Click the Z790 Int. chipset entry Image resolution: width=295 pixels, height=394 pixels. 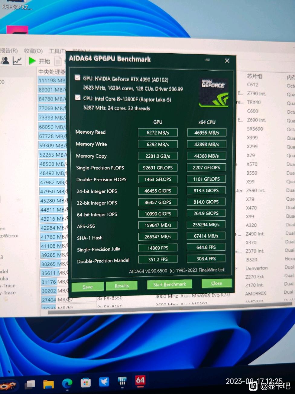click(256, 93)
